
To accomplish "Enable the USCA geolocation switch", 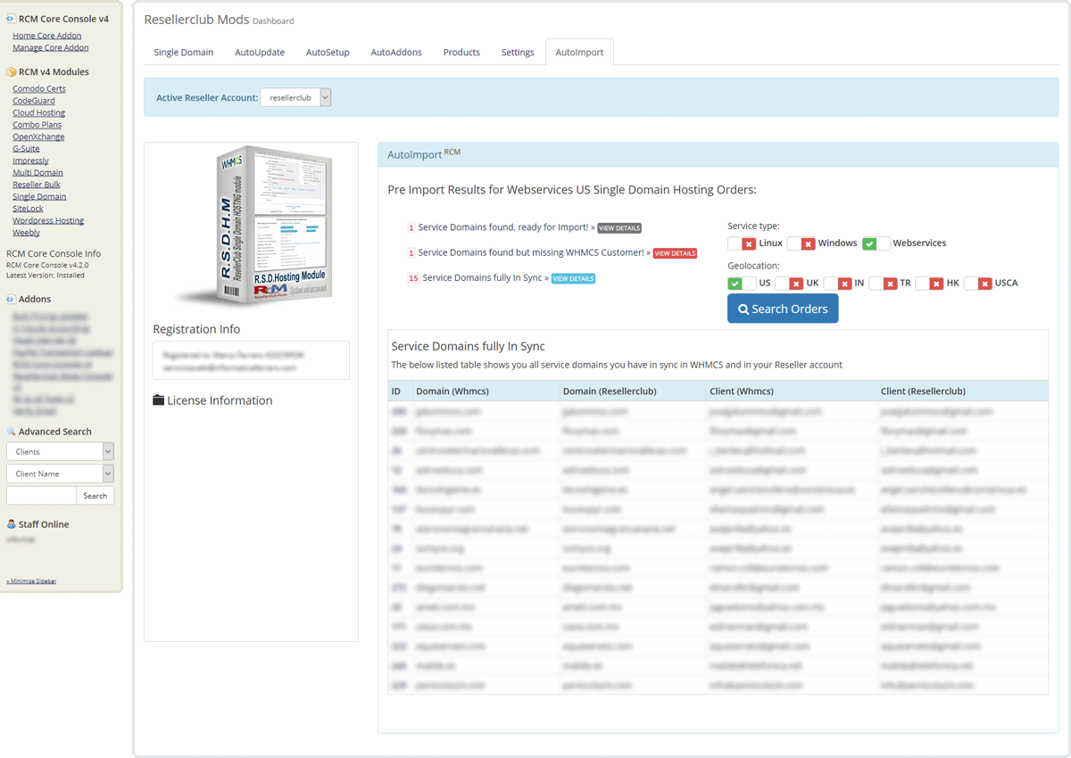I will pyautogui.click(x=978, y=284).
